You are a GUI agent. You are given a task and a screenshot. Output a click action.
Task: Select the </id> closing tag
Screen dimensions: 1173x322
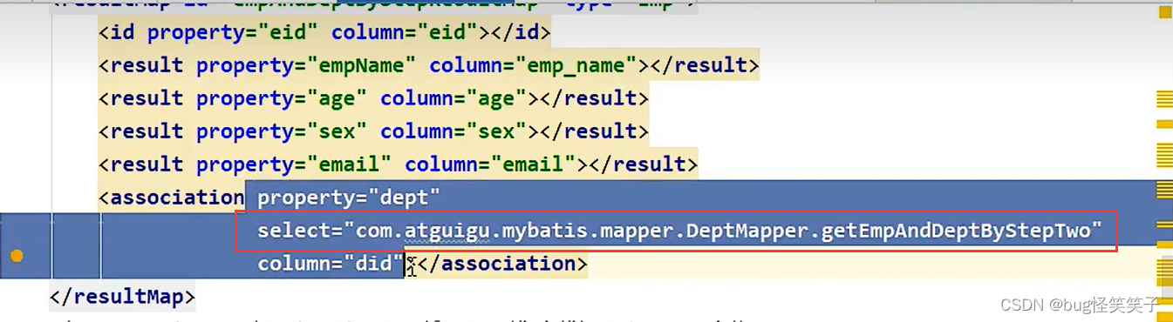click(521, 33)
